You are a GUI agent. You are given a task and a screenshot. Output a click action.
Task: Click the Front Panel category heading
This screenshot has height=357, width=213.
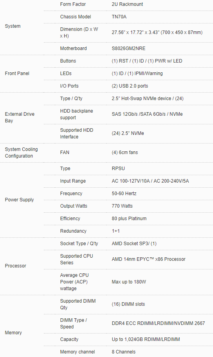pos(17,73)
